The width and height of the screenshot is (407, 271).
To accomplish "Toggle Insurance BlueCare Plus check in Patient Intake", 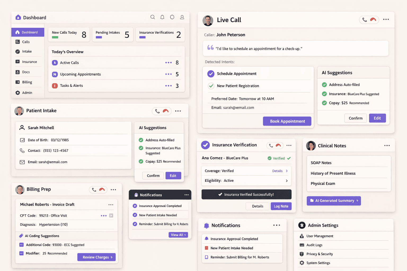I will tap(141, 148).
